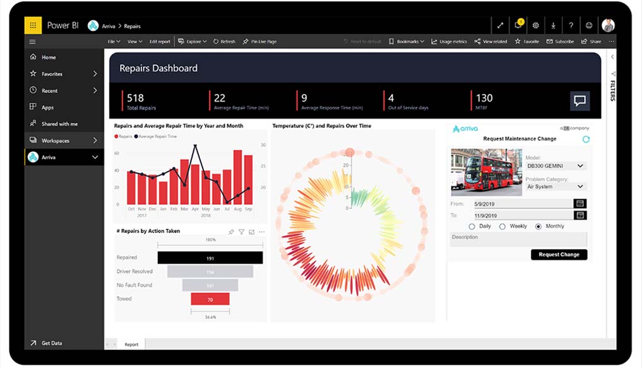Click the comment bubble icon on dashboard
This screenshot has width=642, height=369.
(x=580, y=101)
